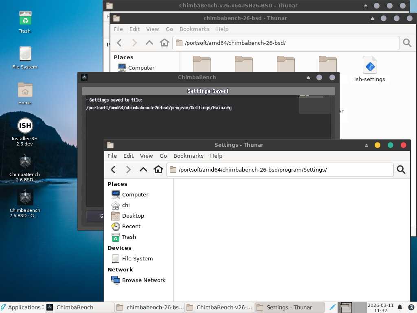Shade the ChimbaBench window with arrow
The image size is (417, 313).
point(308,77)
